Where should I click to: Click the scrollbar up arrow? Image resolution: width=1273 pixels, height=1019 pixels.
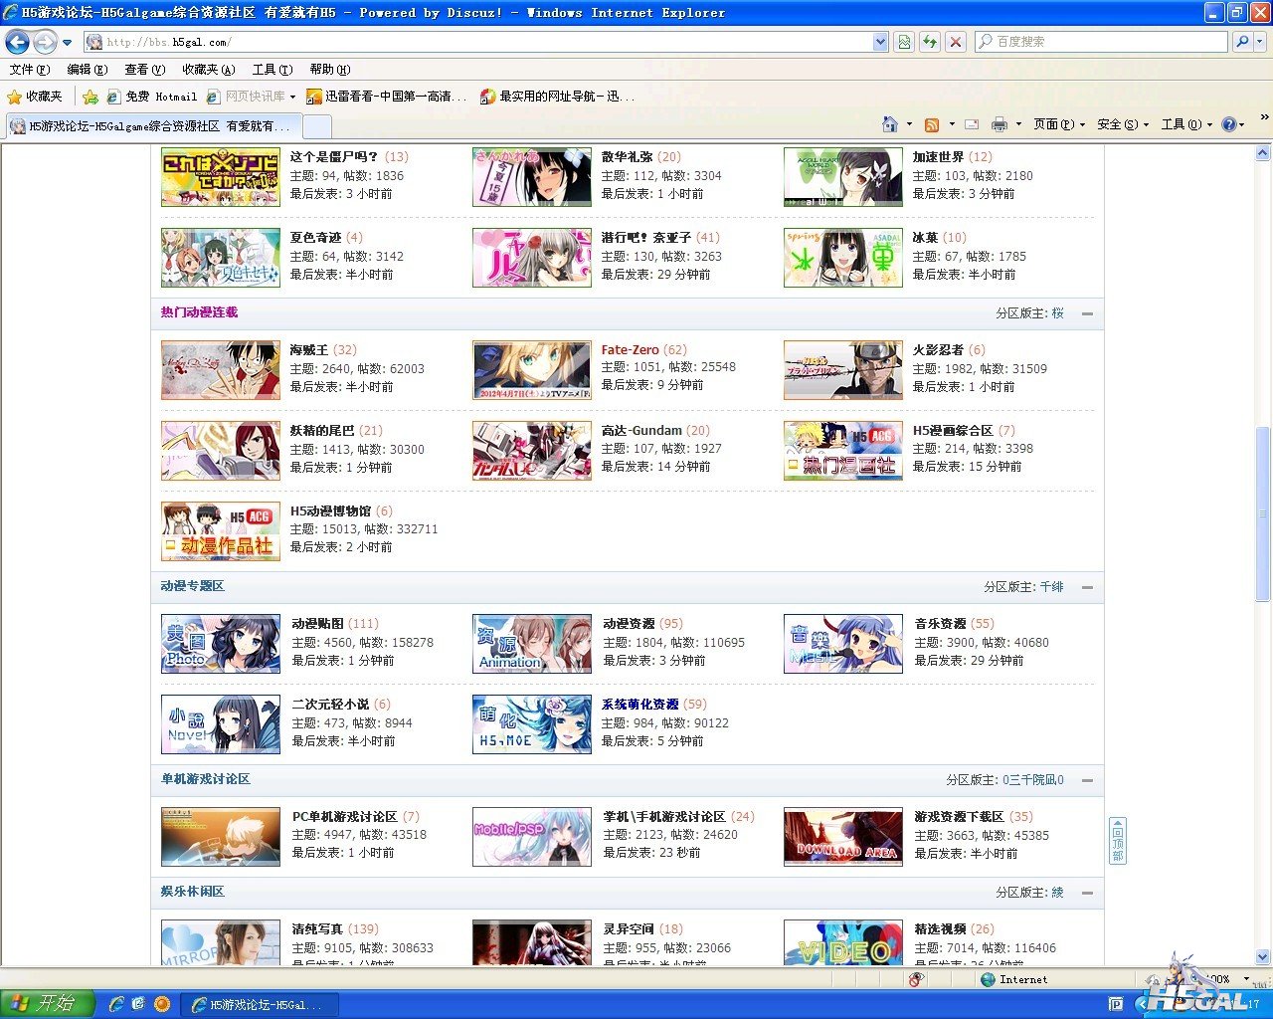(x=1263, y=153)
